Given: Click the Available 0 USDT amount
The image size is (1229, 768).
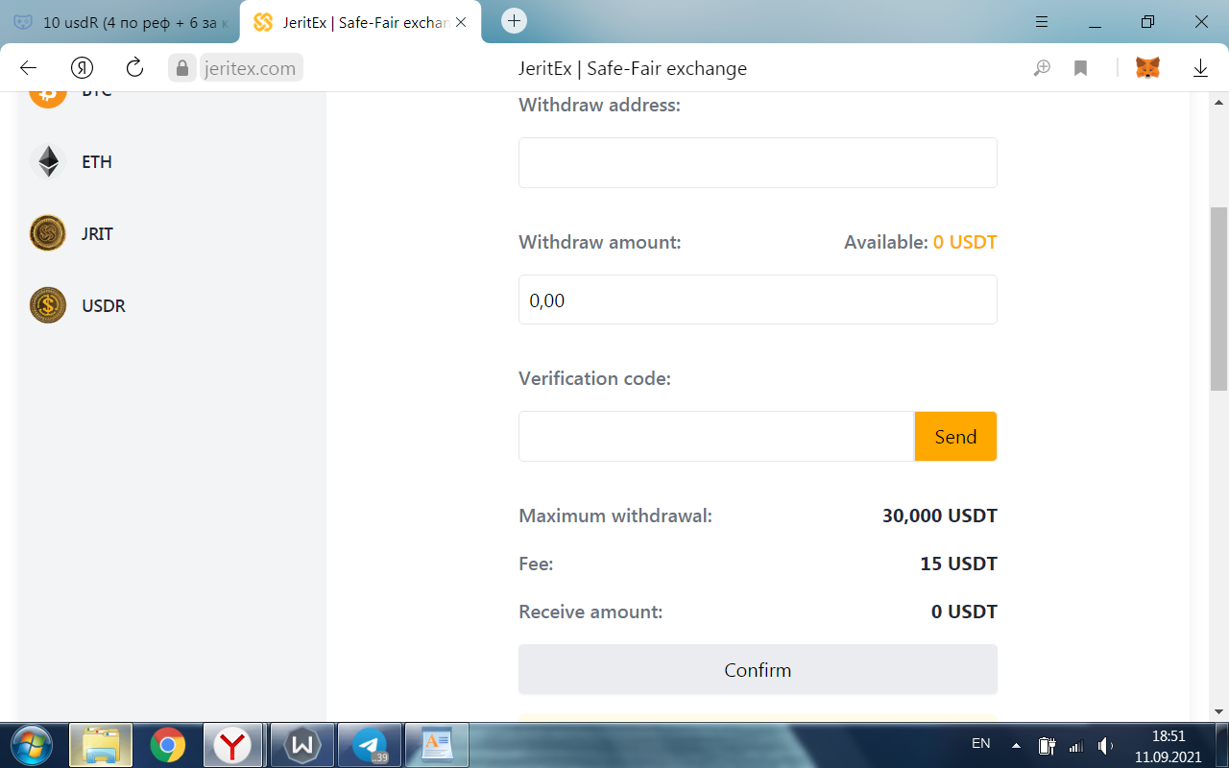Looking at the screenshot, I should click(965, 243).
